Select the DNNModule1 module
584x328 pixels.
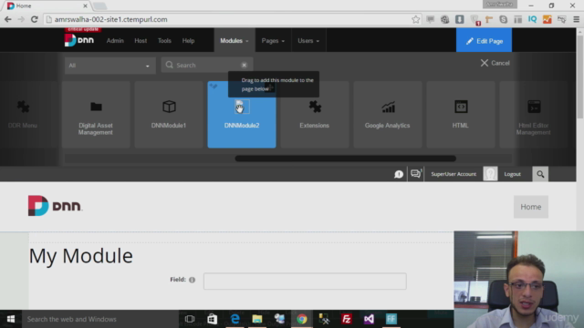pos(169,115)
